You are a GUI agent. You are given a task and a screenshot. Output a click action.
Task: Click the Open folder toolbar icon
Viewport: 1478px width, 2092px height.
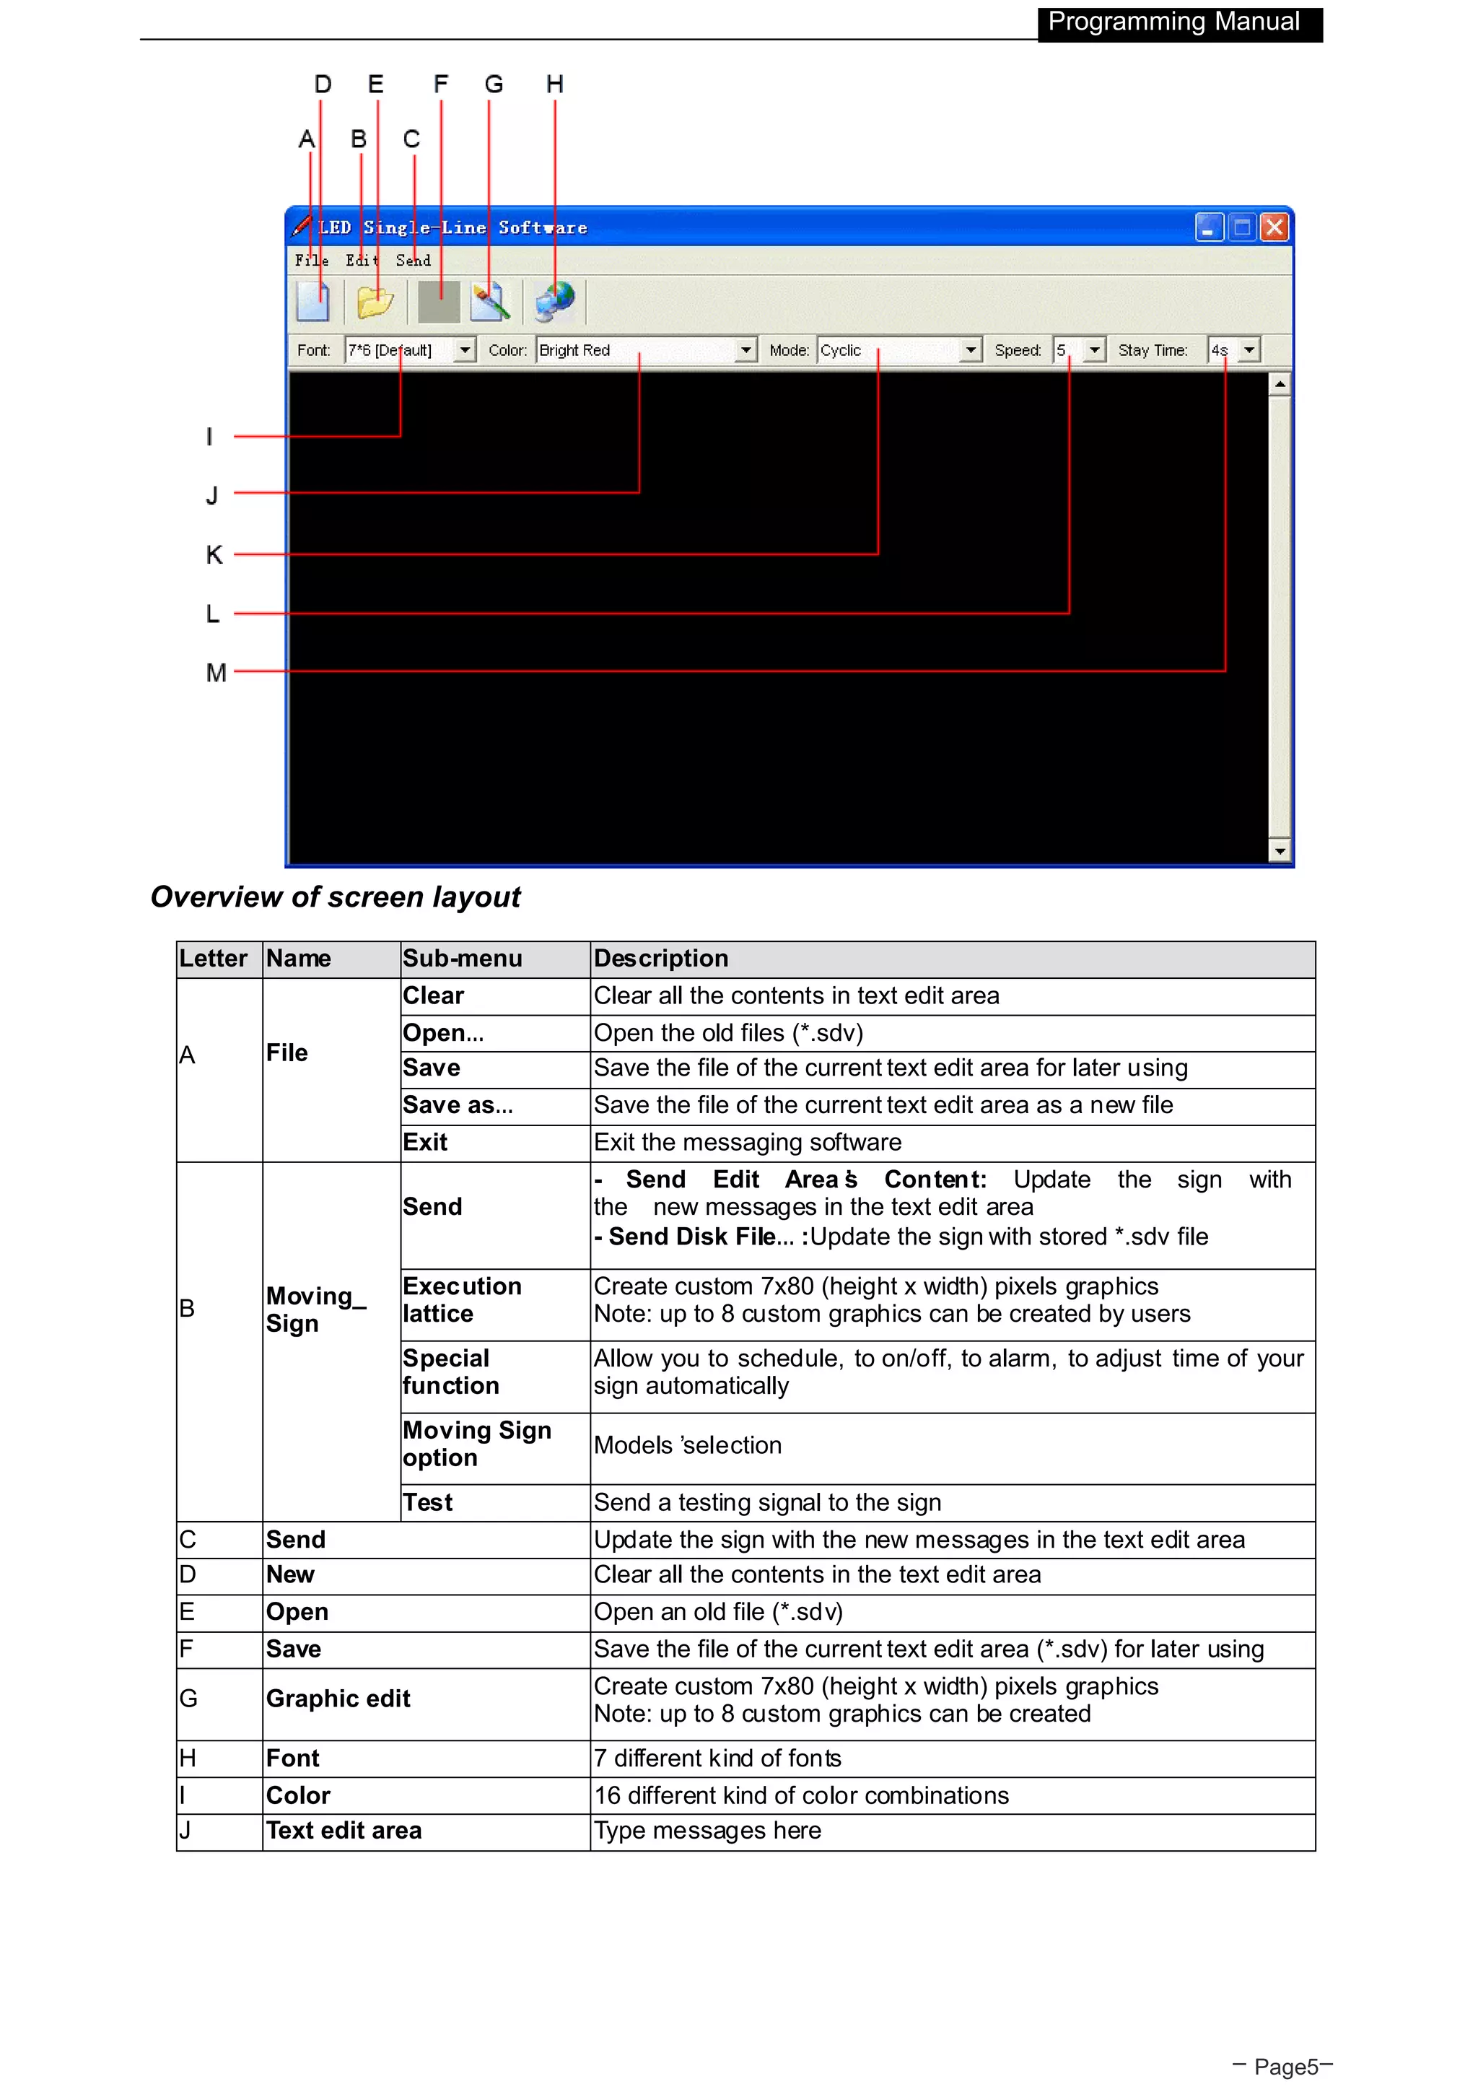[375, 302]
